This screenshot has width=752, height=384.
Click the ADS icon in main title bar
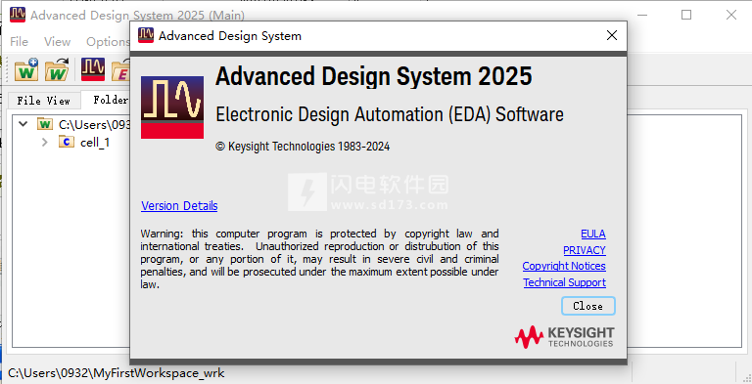pyautogui.click(x=18, y=15)
